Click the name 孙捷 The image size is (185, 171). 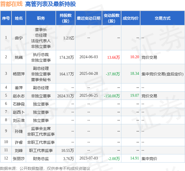(19, 131)
